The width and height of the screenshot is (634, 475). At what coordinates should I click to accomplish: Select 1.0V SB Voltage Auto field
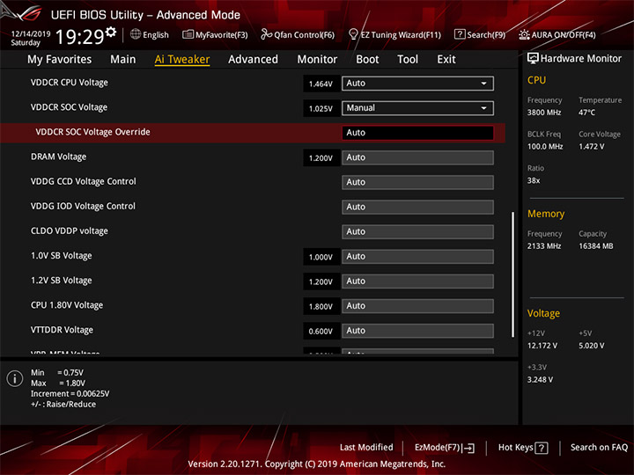[417, 257]
